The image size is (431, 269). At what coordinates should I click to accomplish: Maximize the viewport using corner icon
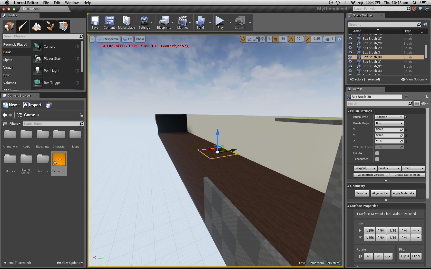pyautogui.click(x=339, y=39)
